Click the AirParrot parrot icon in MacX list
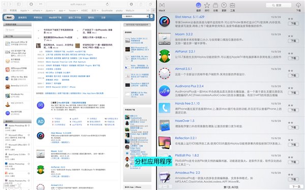Image resolution: width=305 pixels, height=190 pixels. (165, 56)
